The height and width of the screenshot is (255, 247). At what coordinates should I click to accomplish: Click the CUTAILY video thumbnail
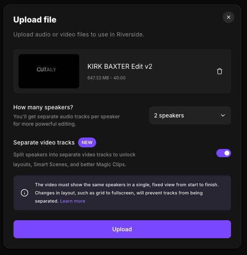tap(49, 71)
